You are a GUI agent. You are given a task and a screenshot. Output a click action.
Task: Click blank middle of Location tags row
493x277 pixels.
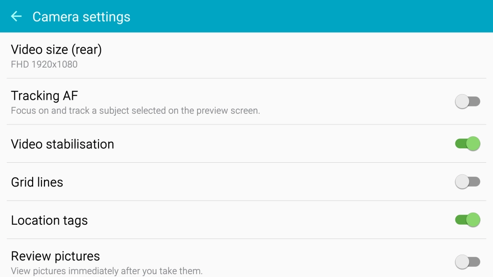[x=271, y=220]
